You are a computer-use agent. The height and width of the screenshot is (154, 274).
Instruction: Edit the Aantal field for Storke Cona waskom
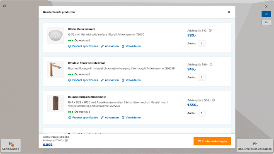(x=201, y=43)
